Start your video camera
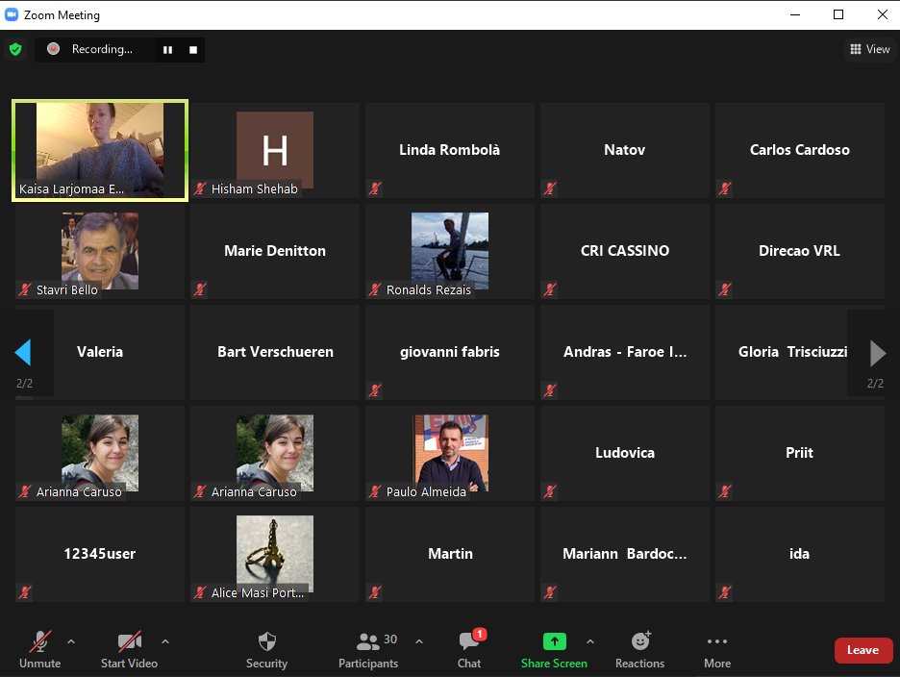The width and height of the screenshot is (900, 677). pos(129,649)
